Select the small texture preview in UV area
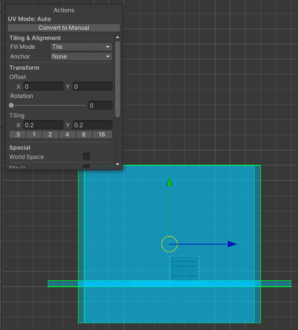This screenshot has width=298, height=330. [x=184, y=268]
